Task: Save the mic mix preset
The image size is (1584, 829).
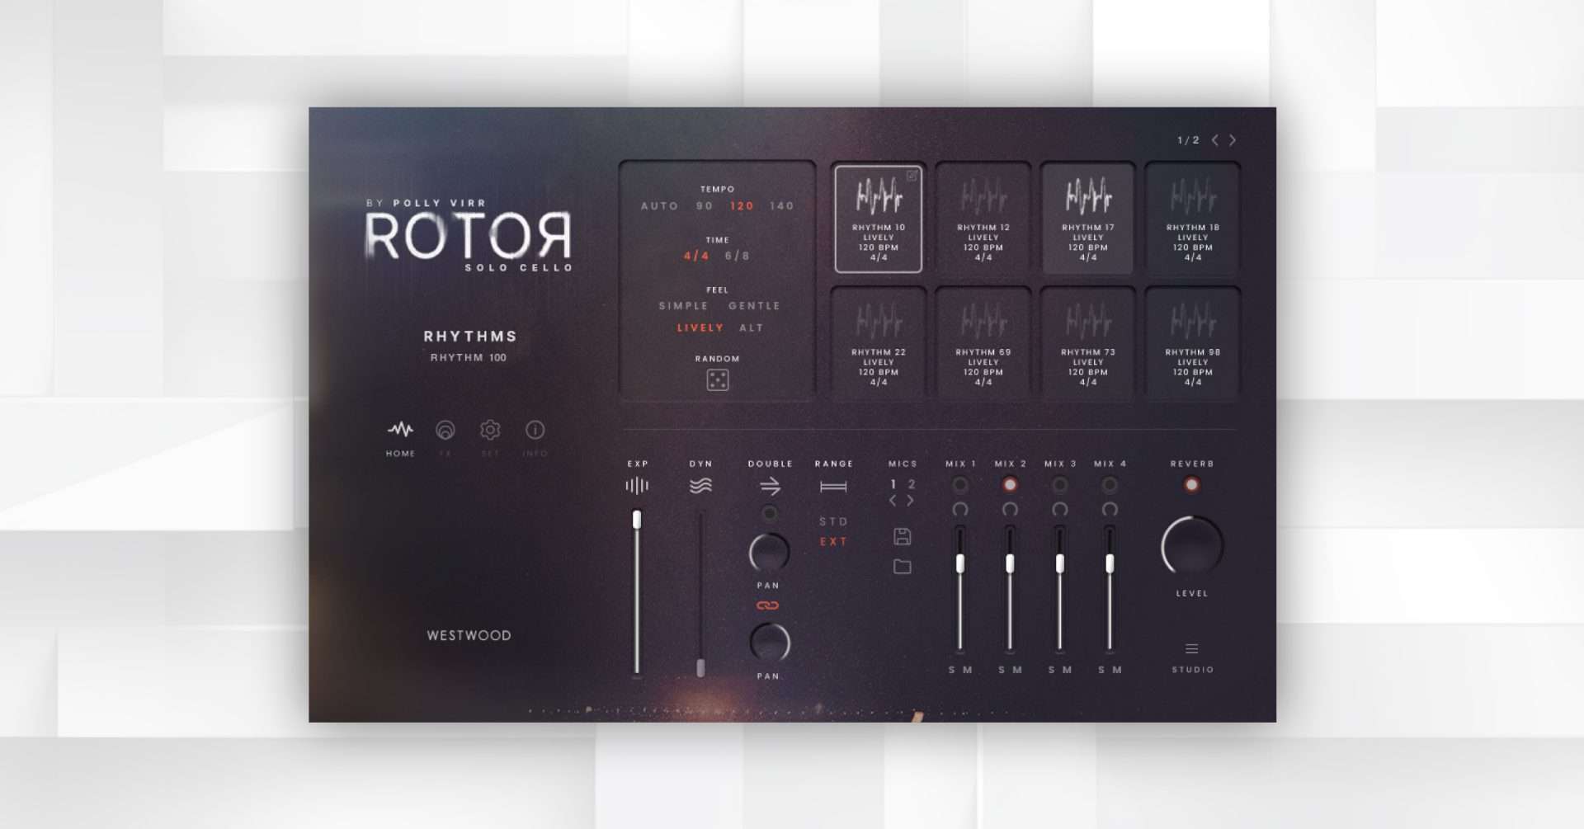Action: [903, 536]
